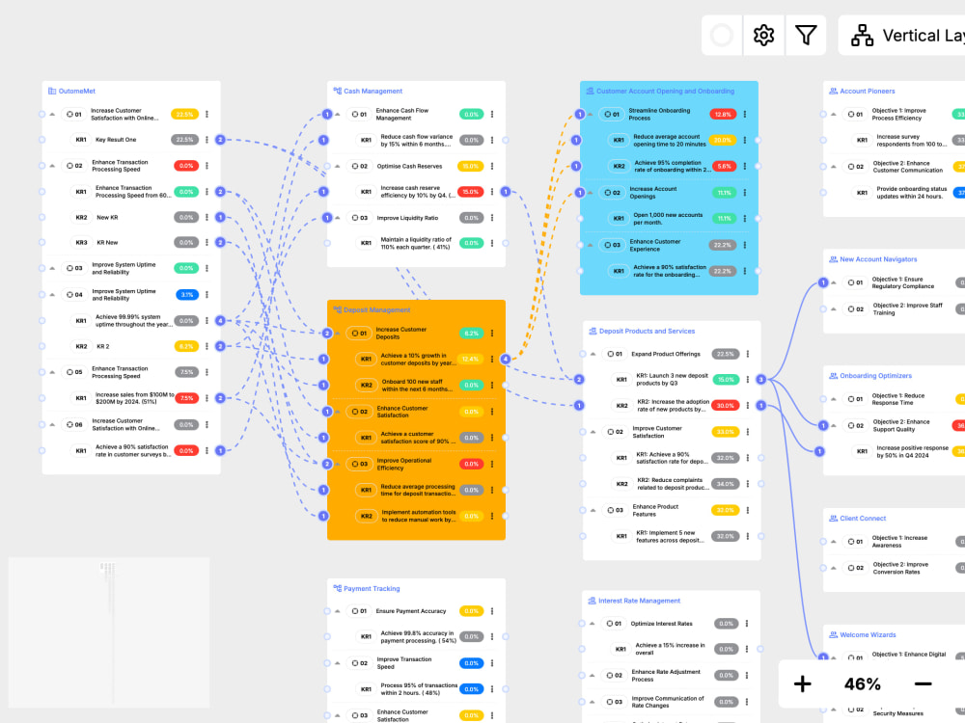Select Objective 2: Improve Conversion Rates
Screen dimensions: 965x723
pyautogui.click(x=897, y=568)
